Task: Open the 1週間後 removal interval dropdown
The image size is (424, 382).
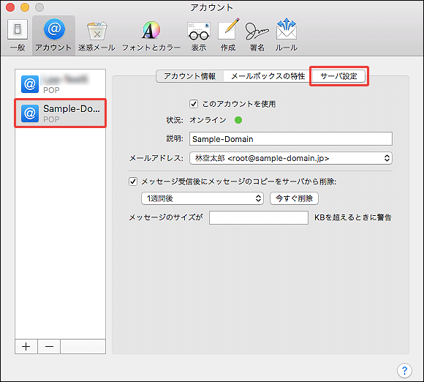Action: point(202,198)
